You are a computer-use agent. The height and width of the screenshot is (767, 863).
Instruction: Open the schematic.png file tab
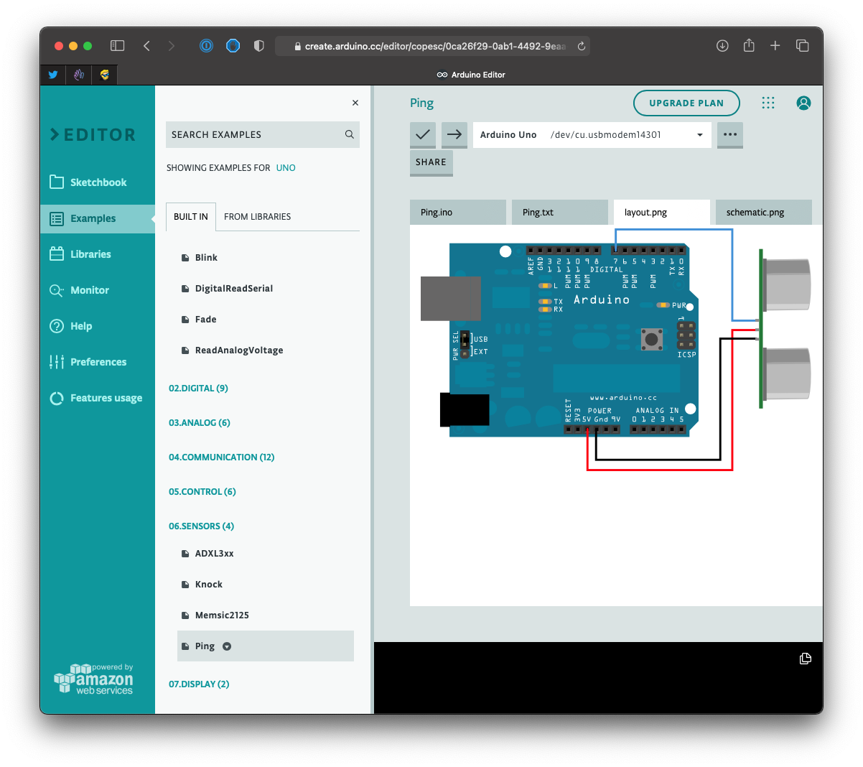[x=755, y=213]
